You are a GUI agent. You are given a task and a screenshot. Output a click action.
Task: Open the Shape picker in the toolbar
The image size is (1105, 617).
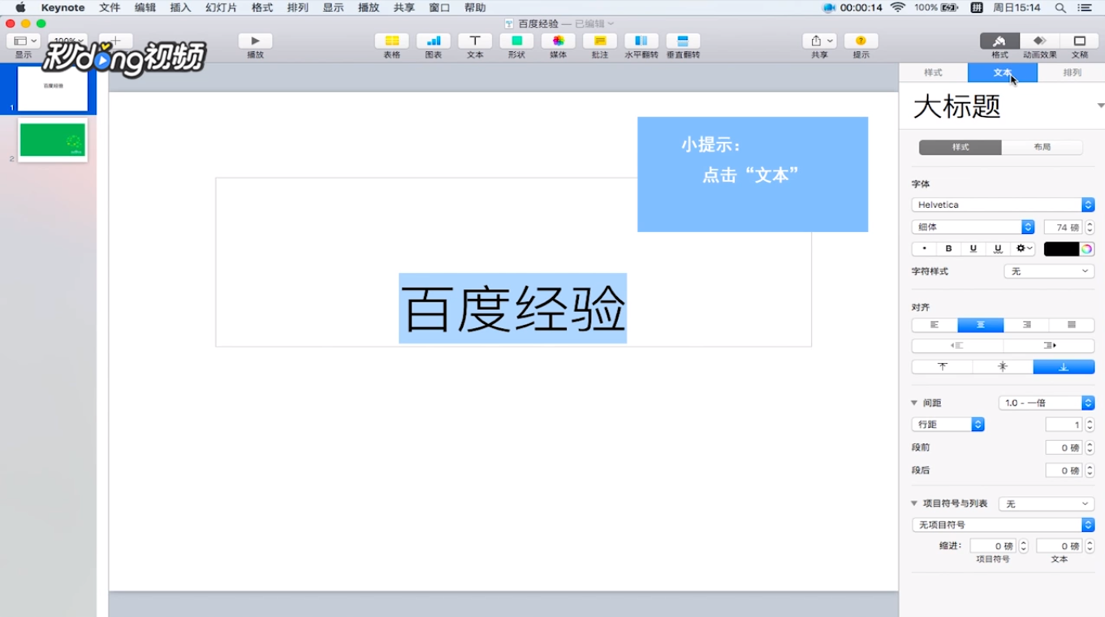(x=516, y=41)
